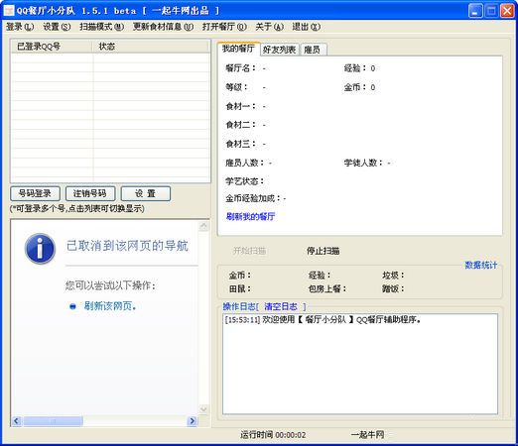Click the web pane scroll down arrow
518x446 pixels.
click(203, 409)
